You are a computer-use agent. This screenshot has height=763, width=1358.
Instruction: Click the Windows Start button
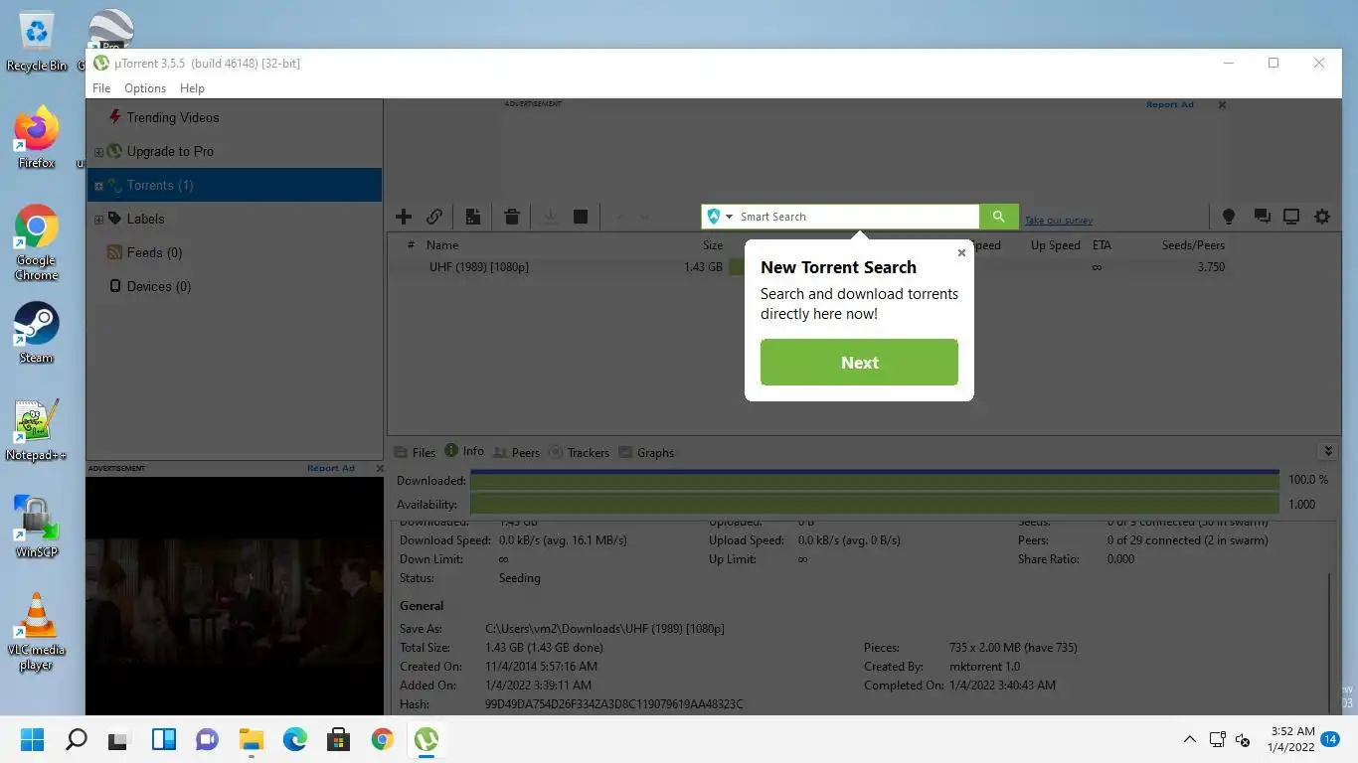click(33, 739)
